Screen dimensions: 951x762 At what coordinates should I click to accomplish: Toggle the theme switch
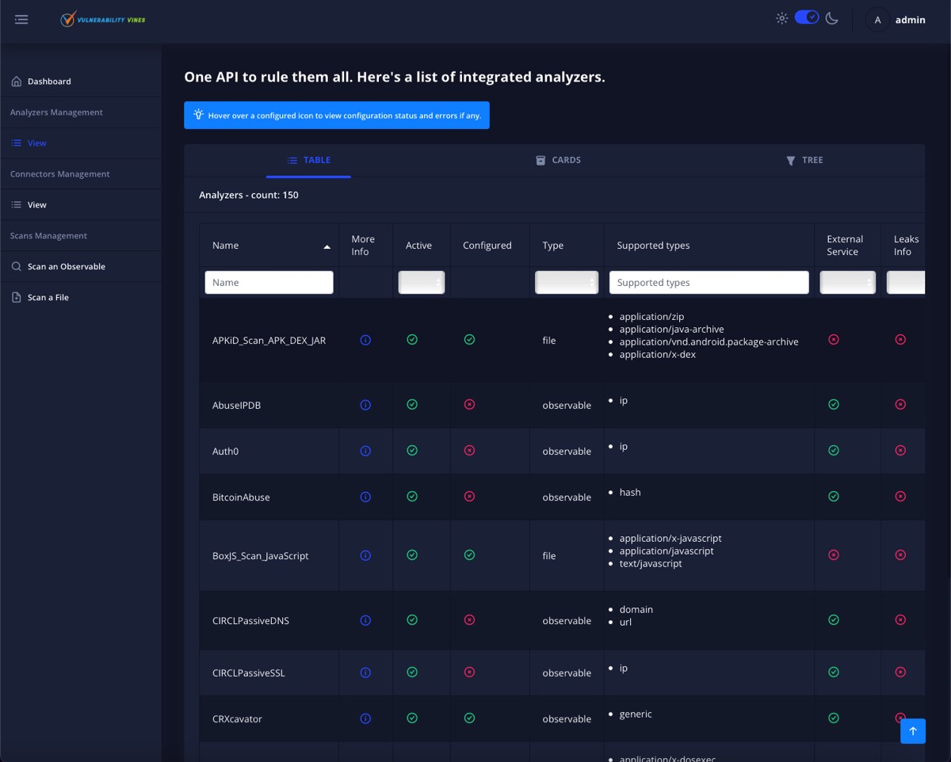807,17
